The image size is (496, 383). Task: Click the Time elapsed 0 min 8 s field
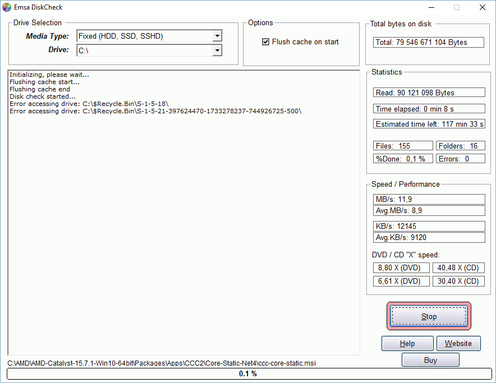click(x=429, y=109)
